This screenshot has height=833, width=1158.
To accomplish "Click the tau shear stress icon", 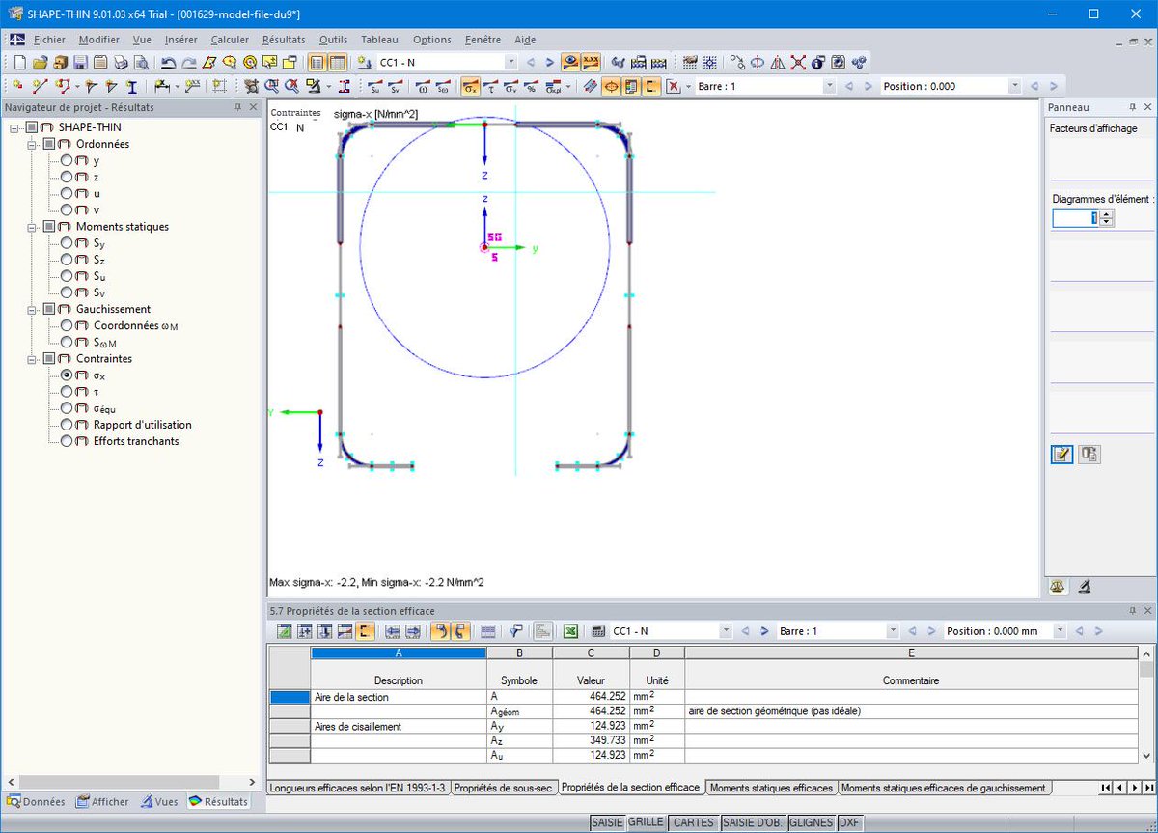I will [490, 86].
